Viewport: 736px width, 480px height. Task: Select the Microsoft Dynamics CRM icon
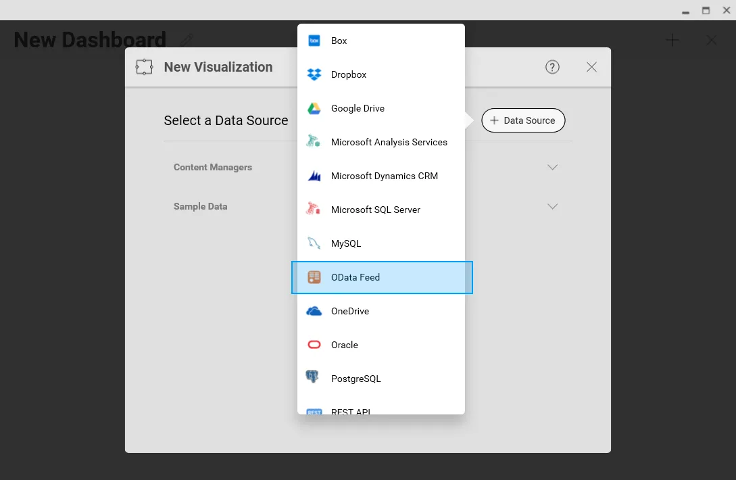click(314, 176)
